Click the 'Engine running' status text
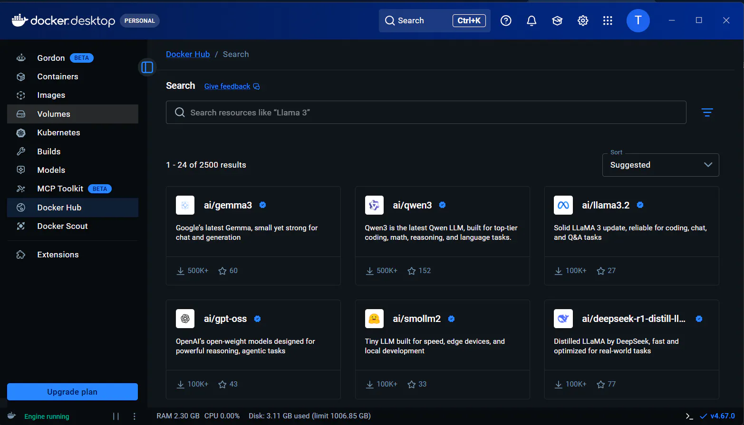Screen dimensions: 744x425 pos(47,416)
